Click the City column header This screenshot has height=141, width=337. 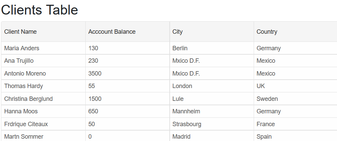coord(212,32)
